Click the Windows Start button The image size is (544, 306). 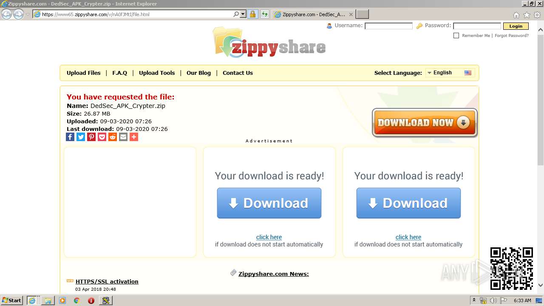tap(11, 300)
